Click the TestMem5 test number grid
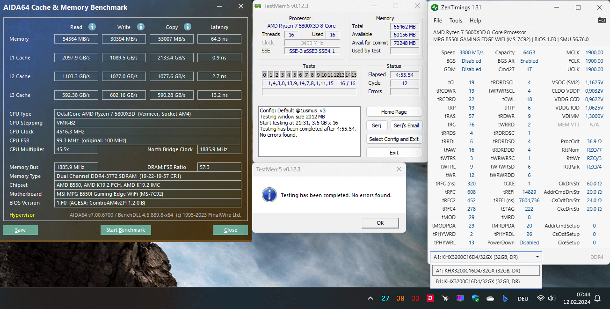 pyautogui.click(x=309, y=75)
